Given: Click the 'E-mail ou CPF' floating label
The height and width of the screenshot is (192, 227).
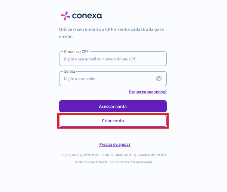Looking at the screenshot, I should 76,52.
